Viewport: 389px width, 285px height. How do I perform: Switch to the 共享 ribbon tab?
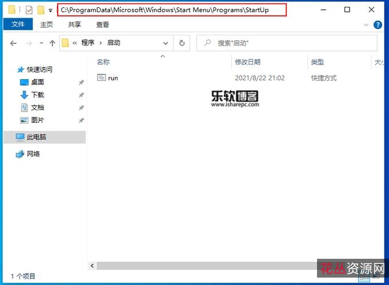(74, 25)
